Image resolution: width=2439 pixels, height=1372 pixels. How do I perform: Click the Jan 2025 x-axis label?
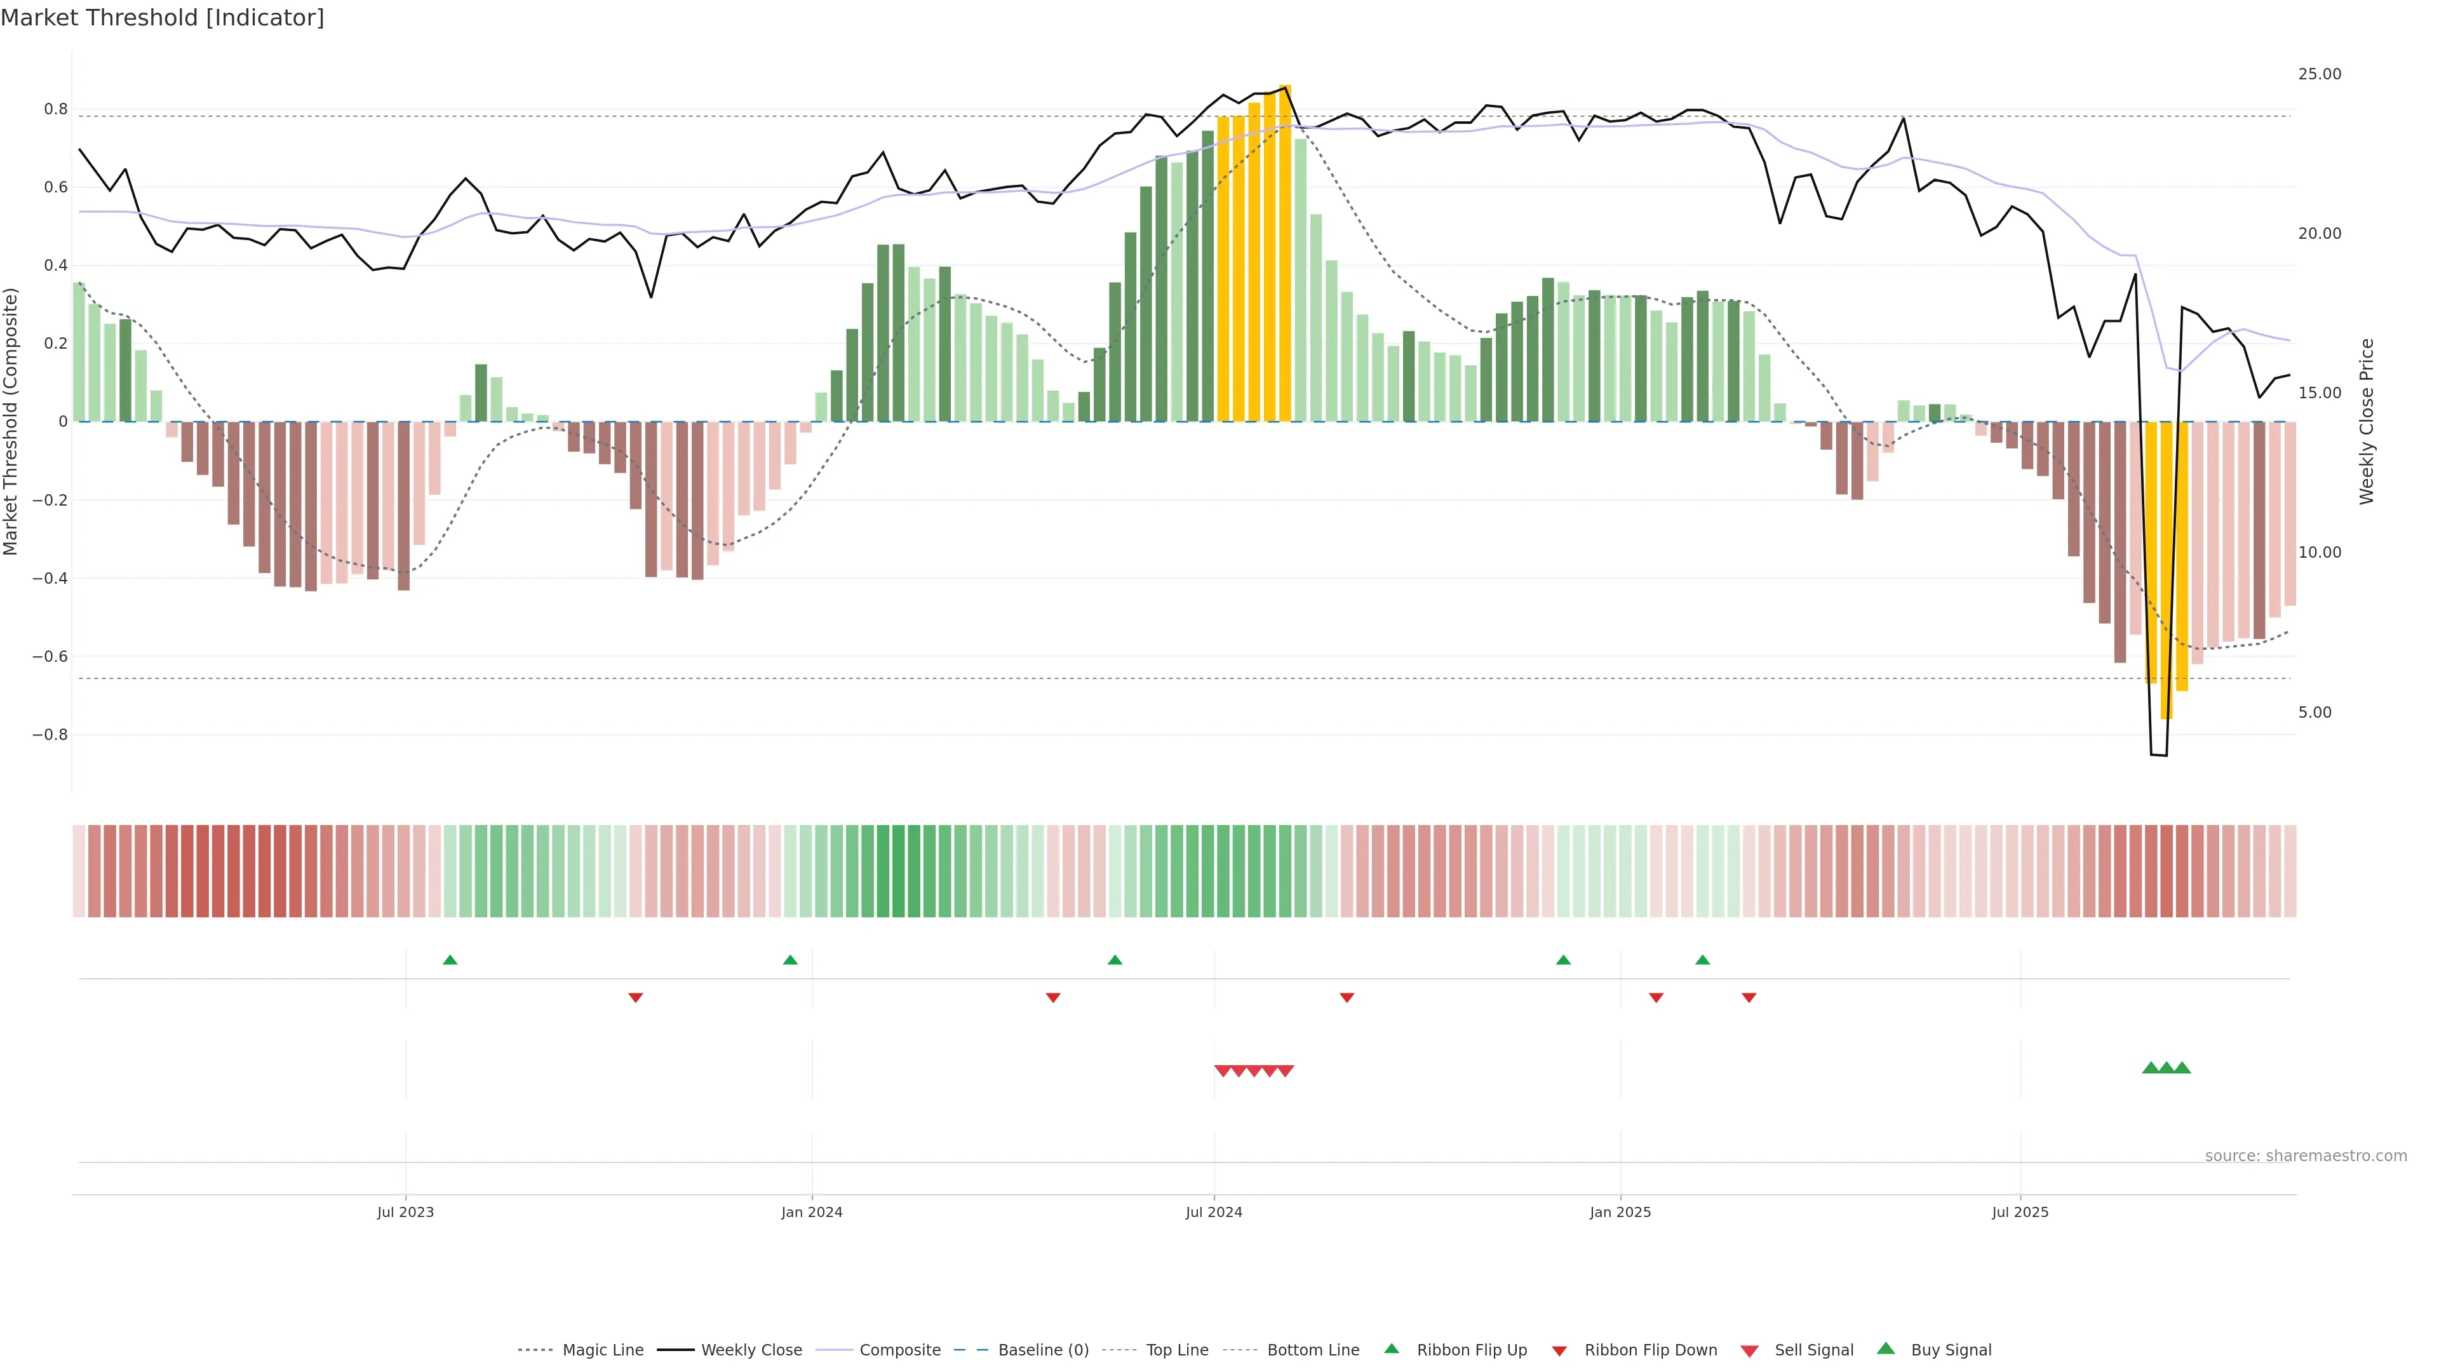pyautogui.click(x=1620, y=1212)
